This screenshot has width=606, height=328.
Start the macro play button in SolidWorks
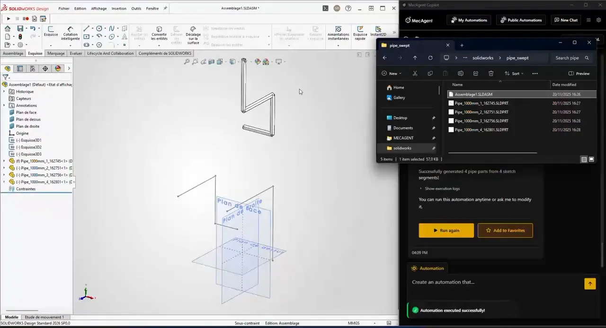[x=9, y=19]
